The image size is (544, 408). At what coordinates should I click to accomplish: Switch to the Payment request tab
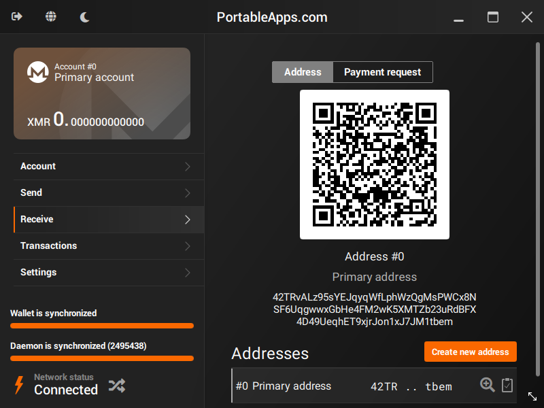coord(382,72)
